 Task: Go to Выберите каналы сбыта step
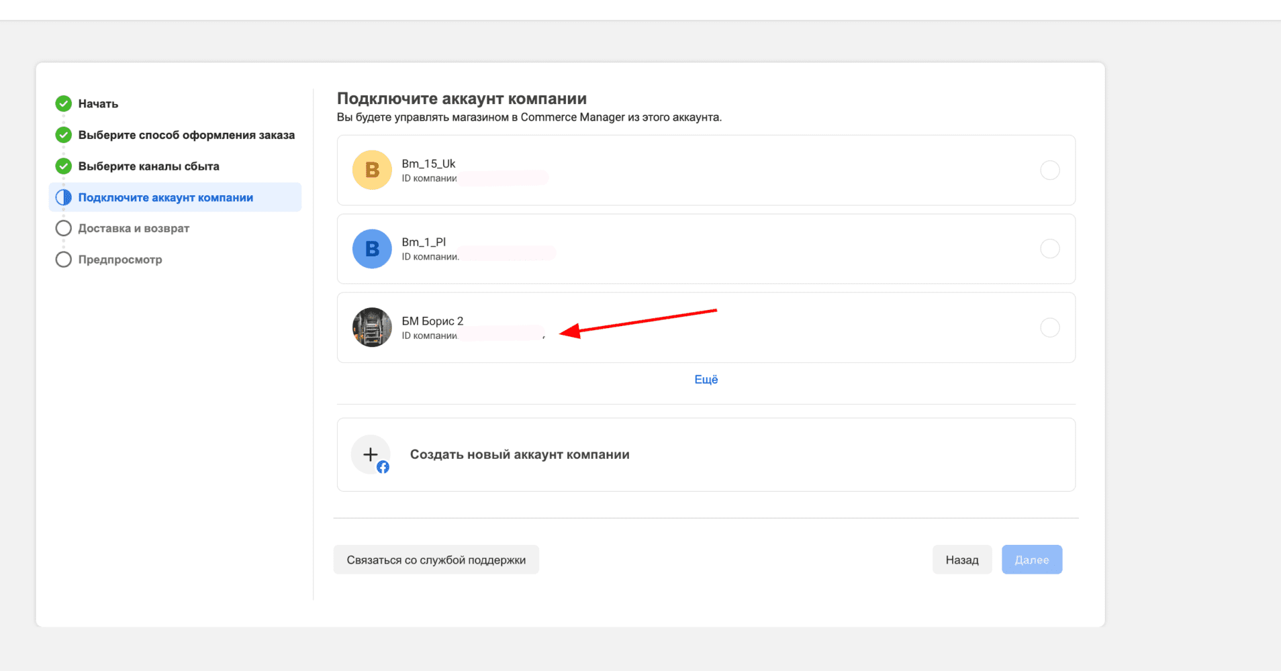click(x=148, y=166)
